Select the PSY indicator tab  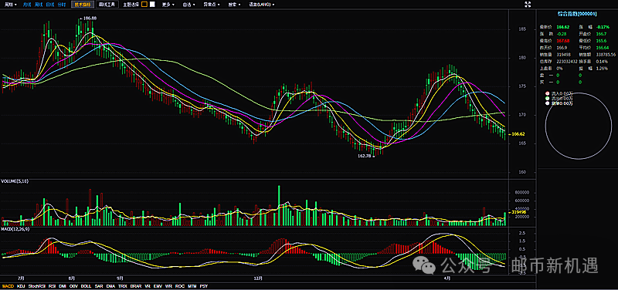pyautogui.click(x=204, y=286)
